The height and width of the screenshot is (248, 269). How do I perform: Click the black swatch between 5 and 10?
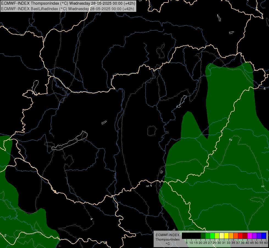pos(189,236)
